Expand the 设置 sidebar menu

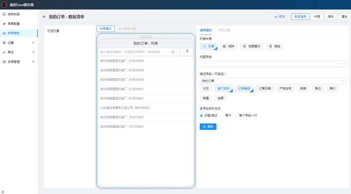[19, 42]
